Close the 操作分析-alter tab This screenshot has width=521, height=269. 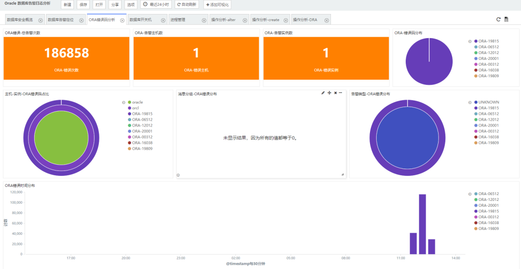pyautogui.click(x=245, y=20)
